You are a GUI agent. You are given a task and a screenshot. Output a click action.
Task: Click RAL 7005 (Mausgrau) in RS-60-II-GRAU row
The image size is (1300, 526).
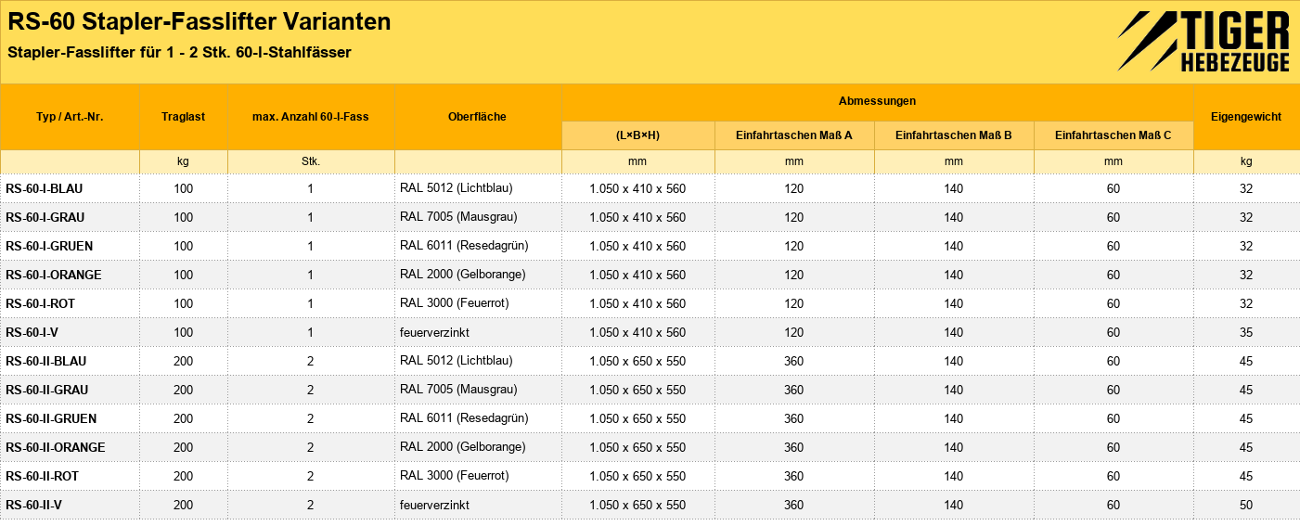click(x=458, y=390)
